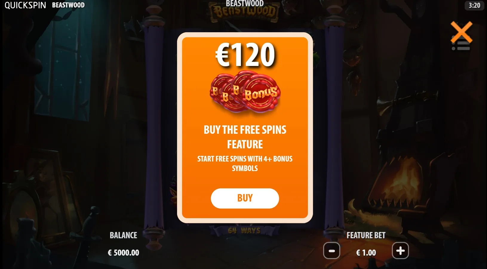Increase the feature bet with the plus button

pyautogui.click(x=400, y=251)
